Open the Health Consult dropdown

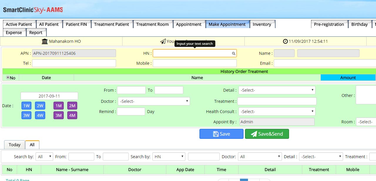coord(277,112)
